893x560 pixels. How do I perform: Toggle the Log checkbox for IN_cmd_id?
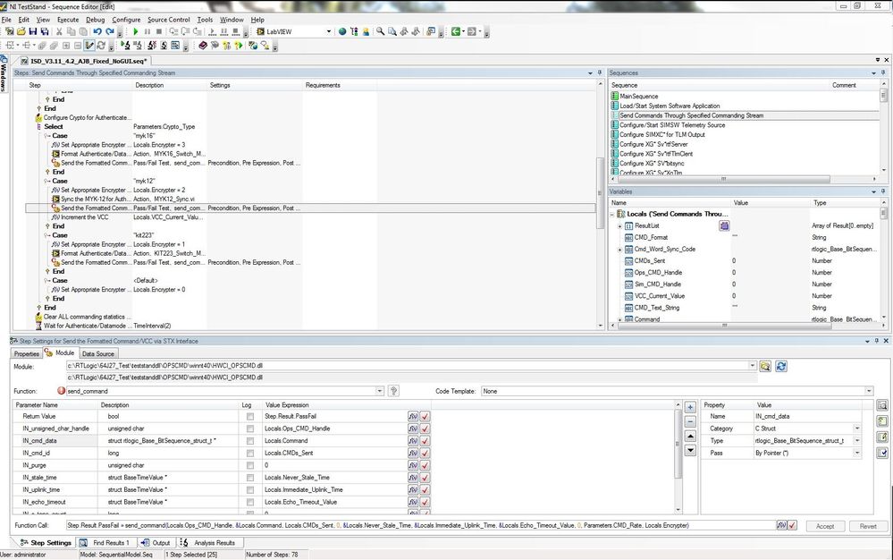click(250, 454)
